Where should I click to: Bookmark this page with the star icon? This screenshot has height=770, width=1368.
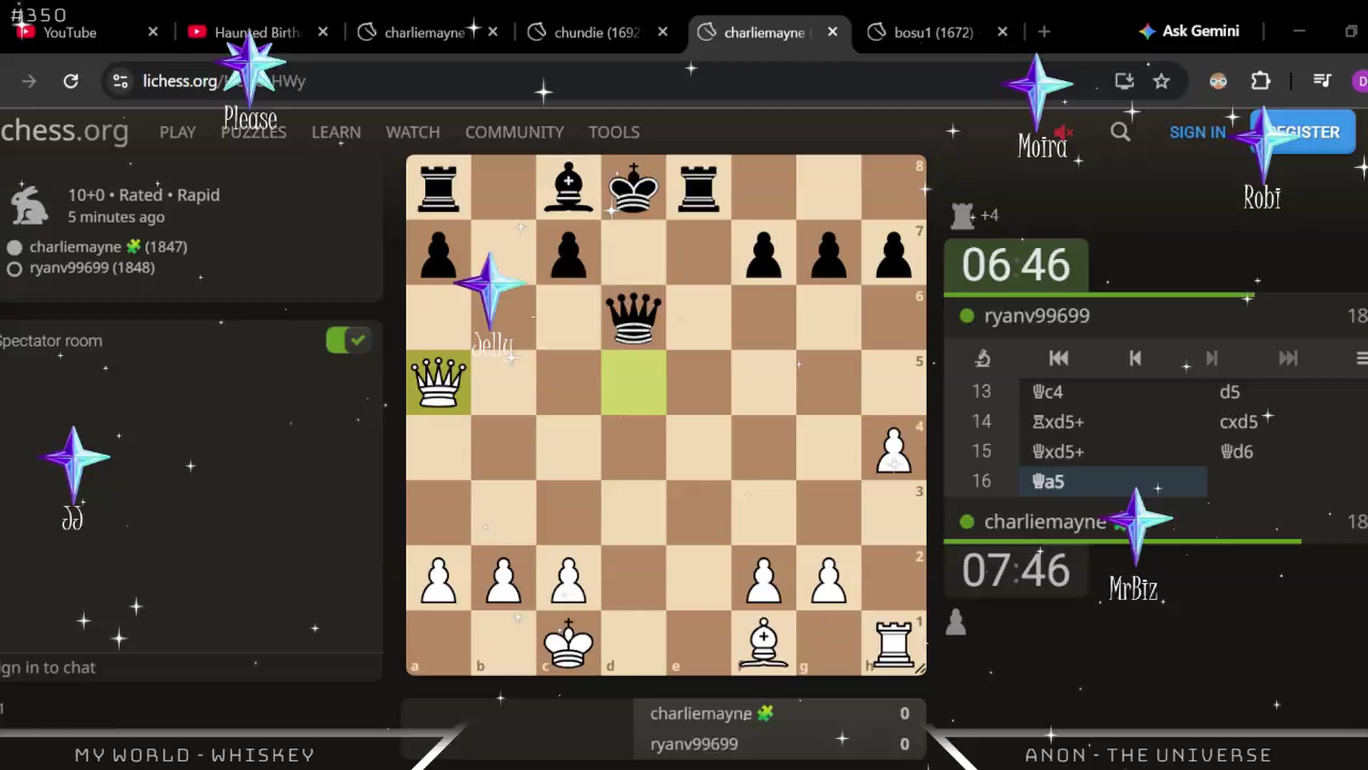click(1161, 81)
